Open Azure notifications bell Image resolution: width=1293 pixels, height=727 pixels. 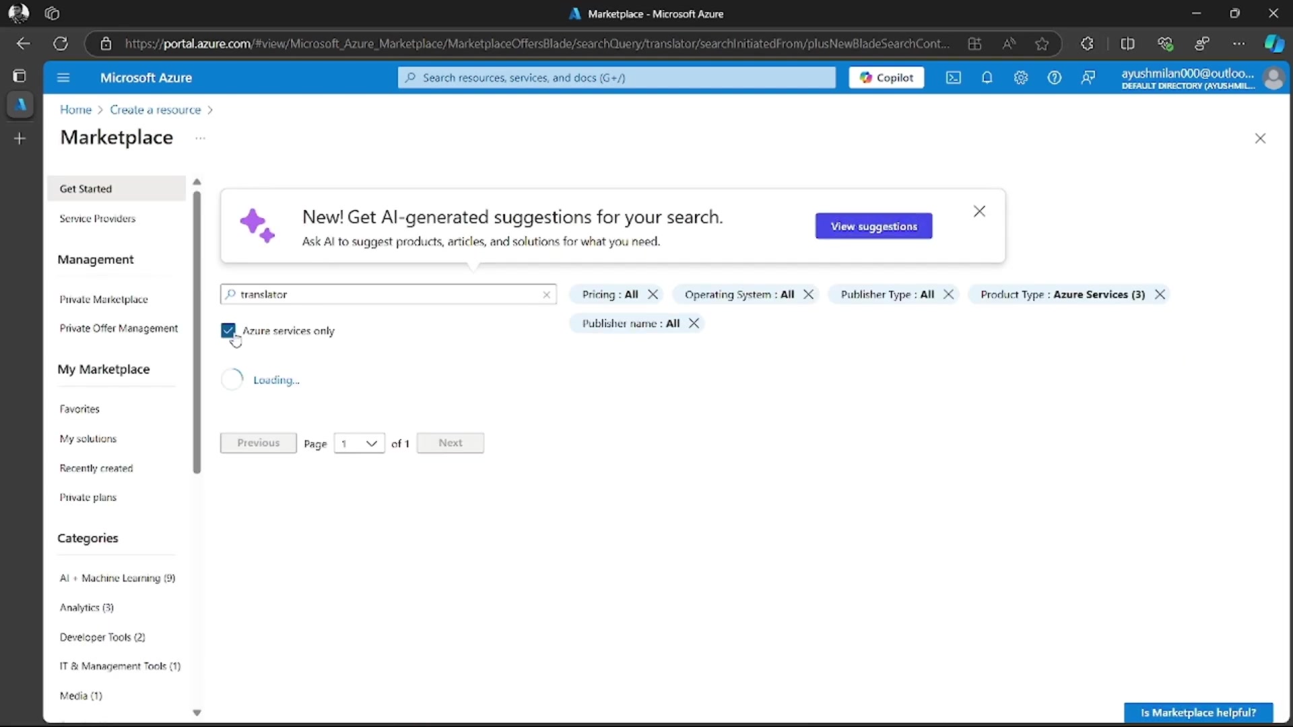point(987,77)
